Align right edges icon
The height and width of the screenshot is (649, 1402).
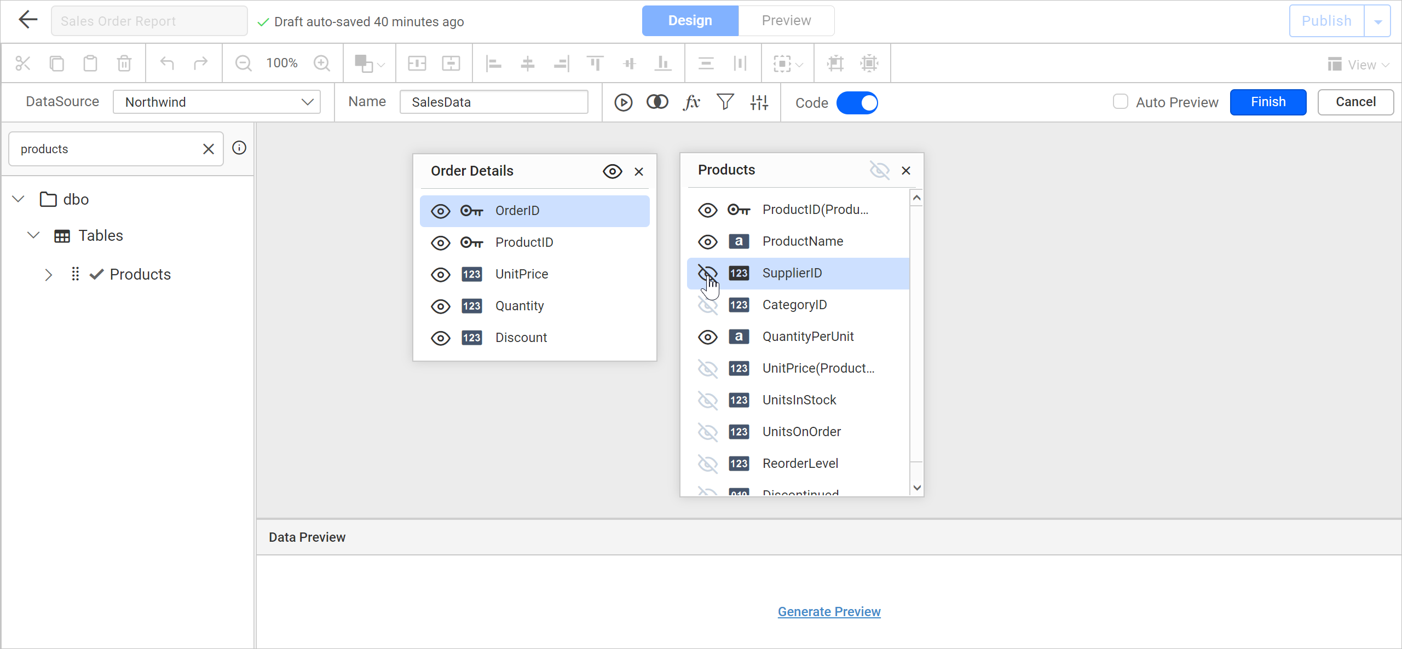(x=562, y=63)
